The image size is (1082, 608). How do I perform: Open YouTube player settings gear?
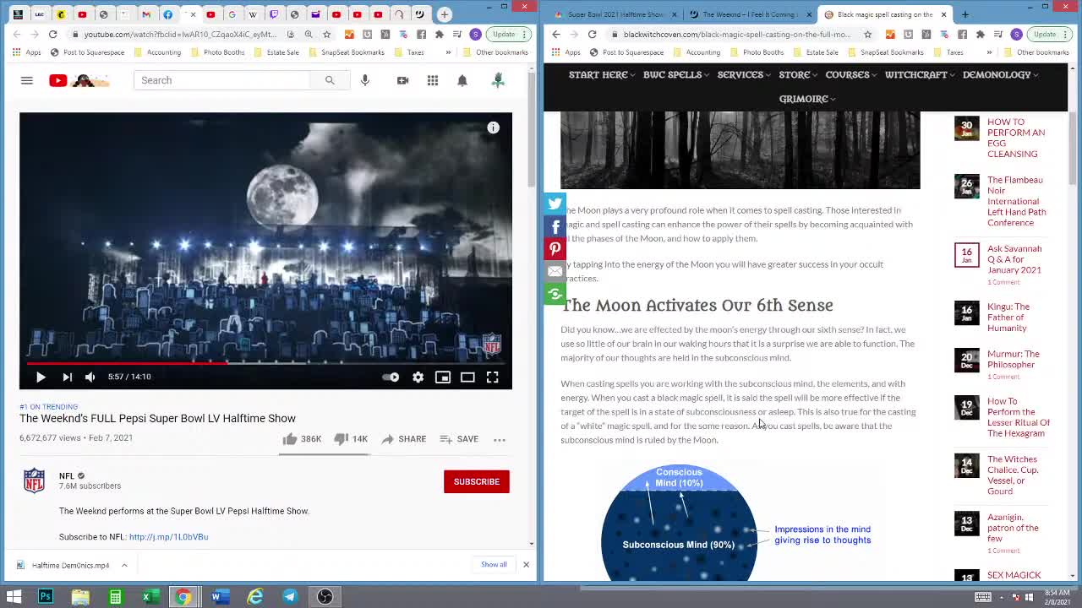pyautogui.click(x=418, y=377)
